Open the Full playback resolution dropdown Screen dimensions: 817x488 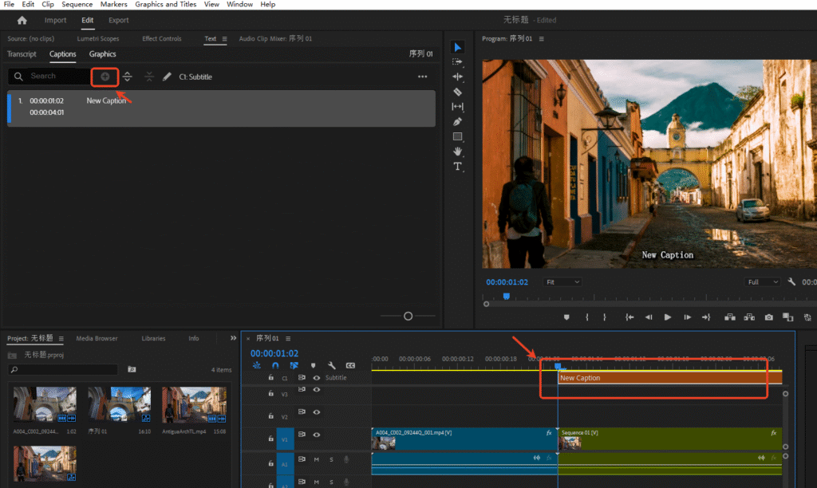tap(763, 282)
